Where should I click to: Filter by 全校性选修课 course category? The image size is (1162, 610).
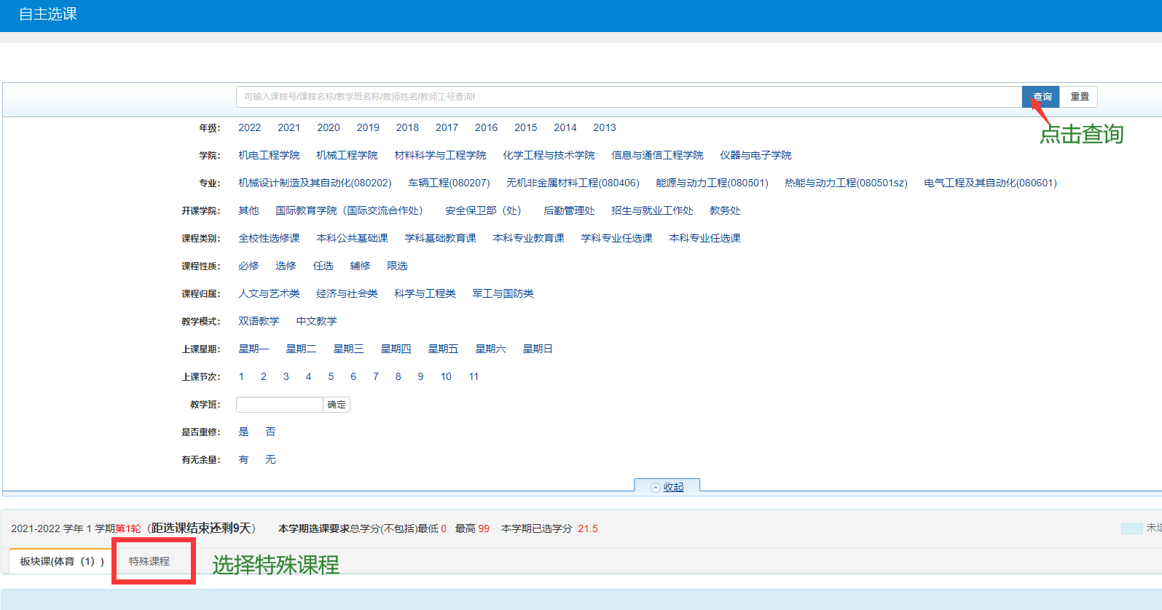click(x=269, y=238)
